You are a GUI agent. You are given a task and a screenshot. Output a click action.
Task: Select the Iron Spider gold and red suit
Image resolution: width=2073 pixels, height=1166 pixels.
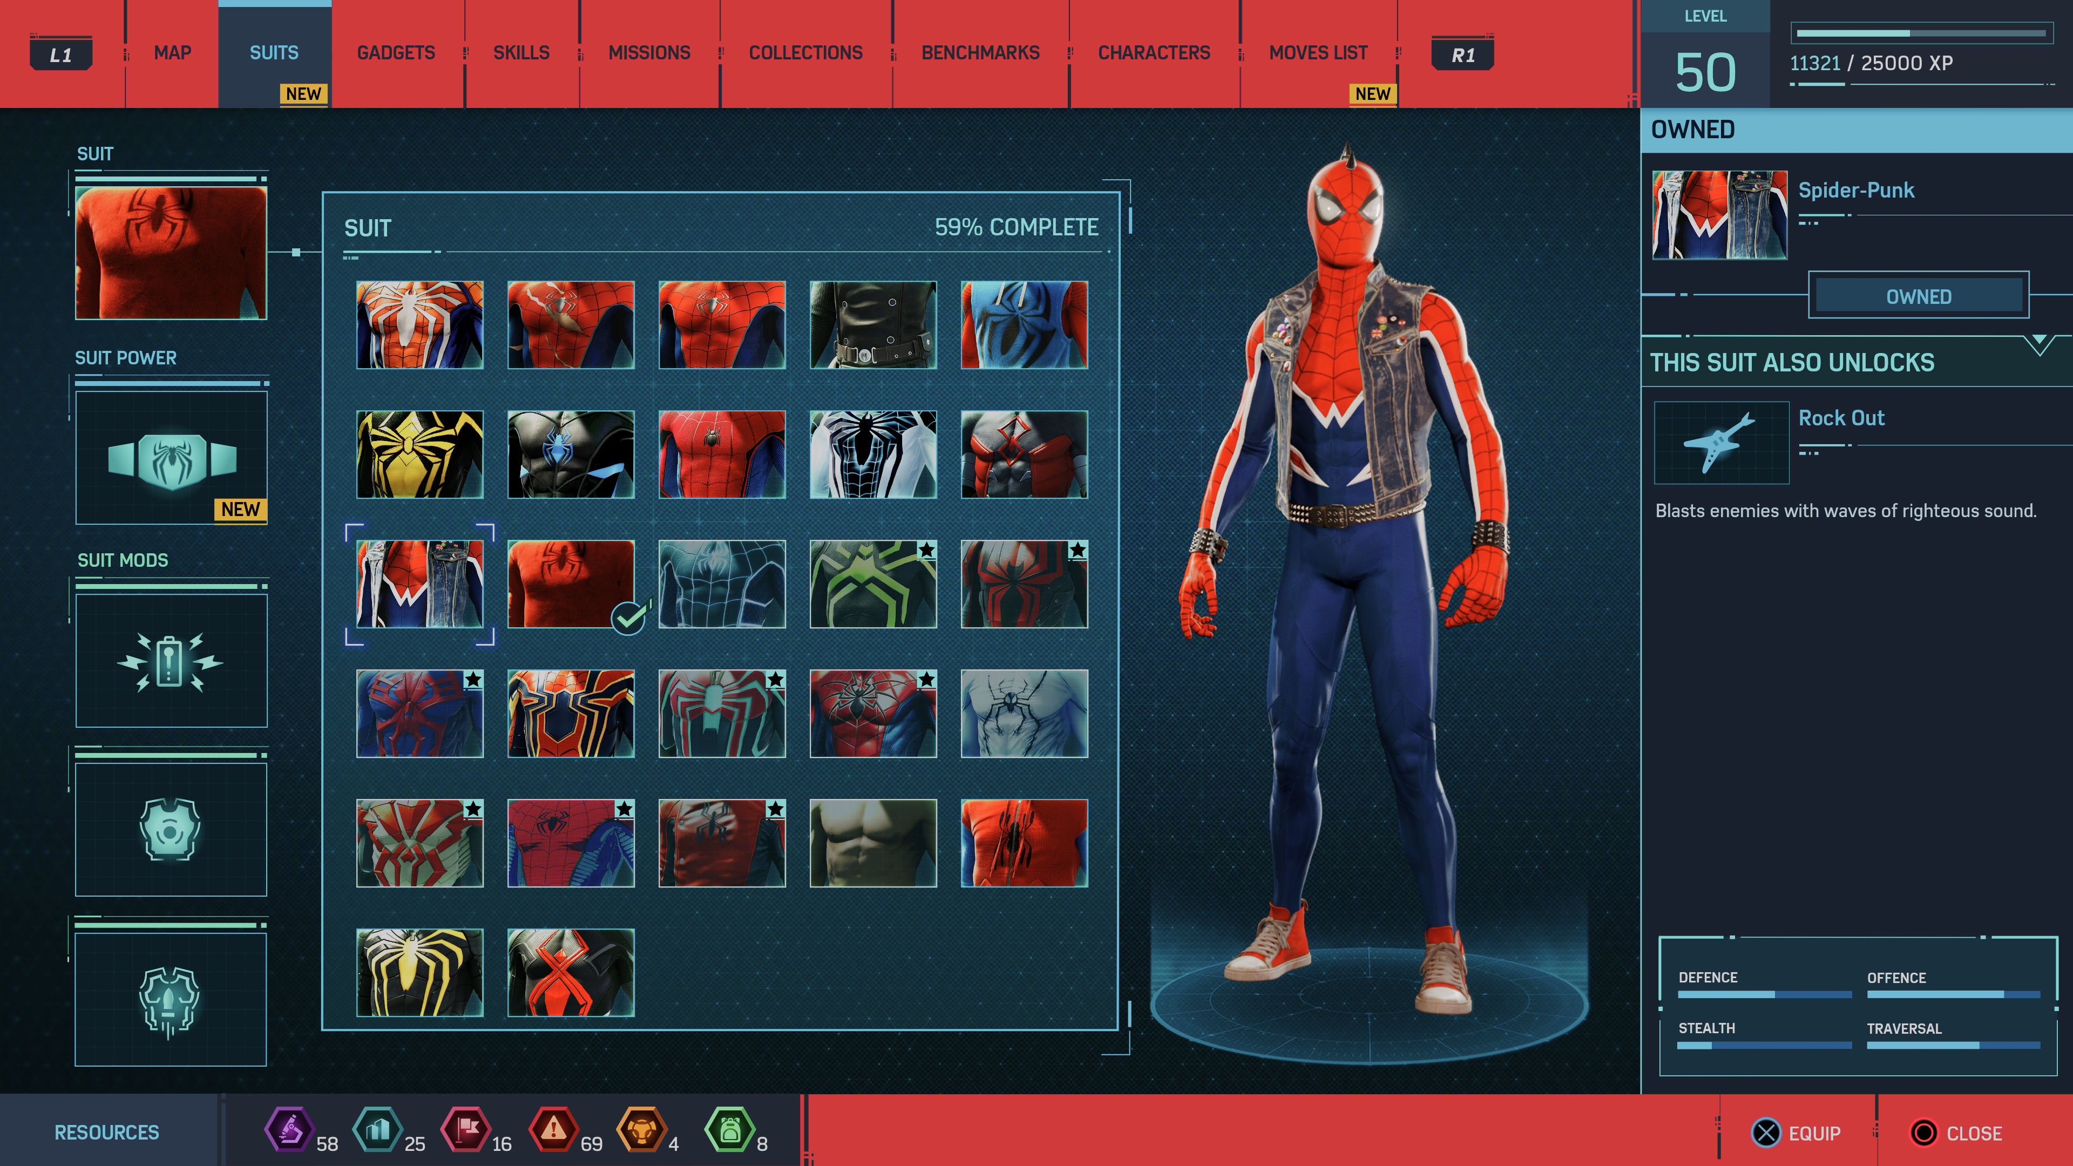click(x=571, y=714)
